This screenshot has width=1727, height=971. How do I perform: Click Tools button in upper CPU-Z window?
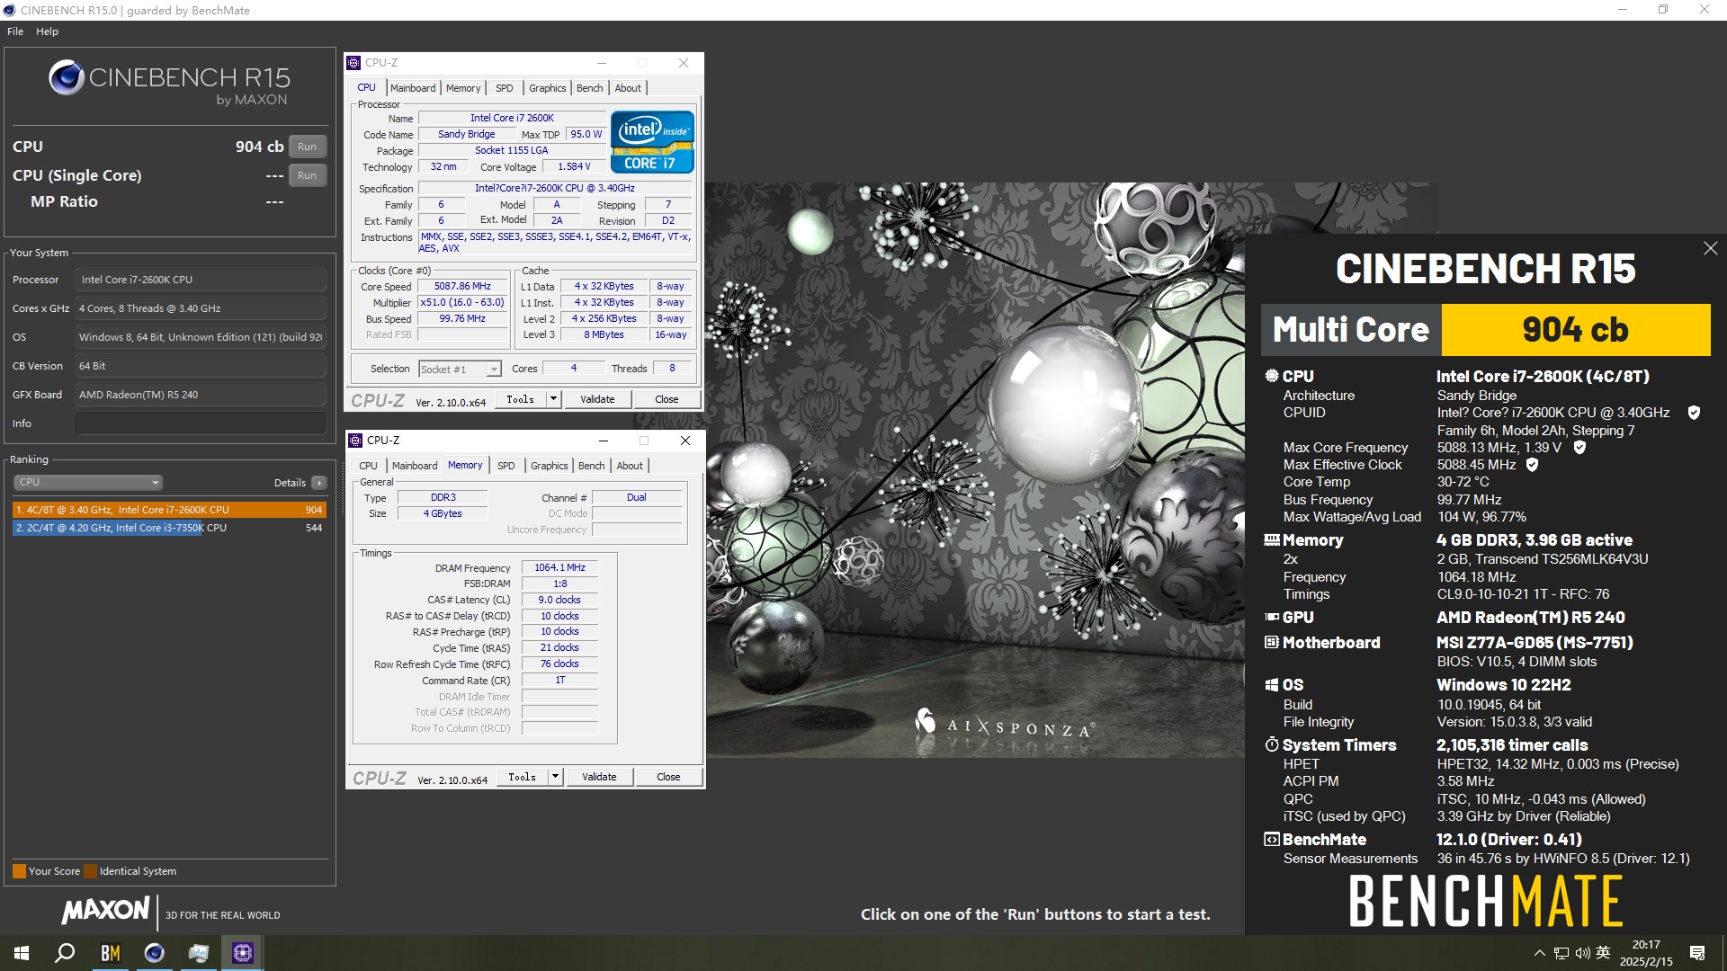pos(521,399)
